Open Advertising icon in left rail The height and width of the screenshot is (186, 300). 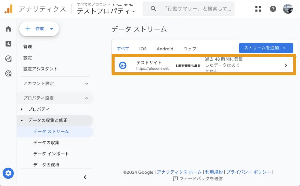click(x=8, y=73)
